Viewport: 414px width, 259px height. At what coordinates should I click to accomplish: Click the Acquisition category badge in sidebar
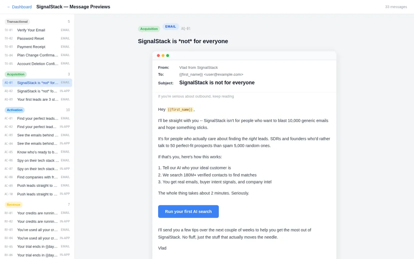16,74
